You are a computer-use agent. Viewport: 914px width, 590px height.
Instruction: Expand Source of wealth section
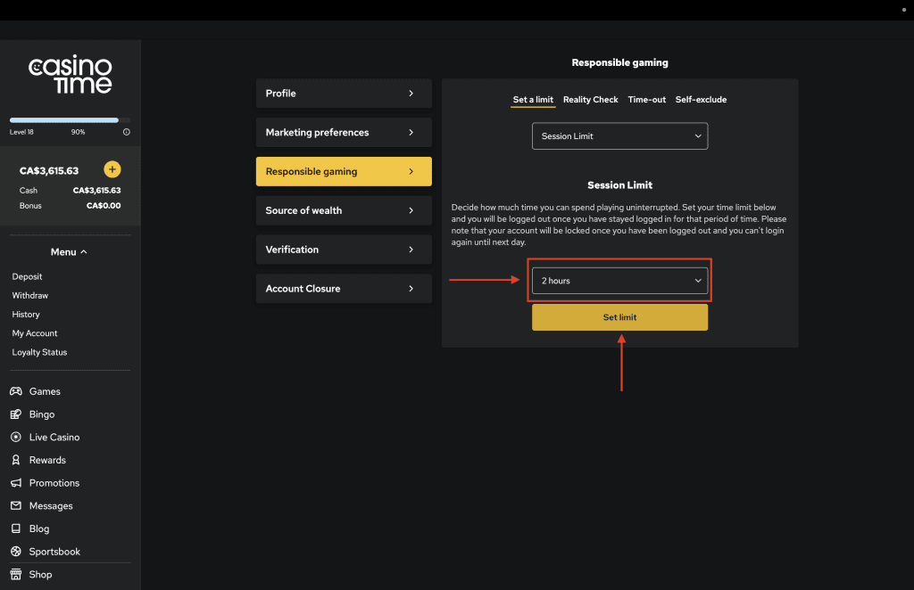(x=344, y=210)
